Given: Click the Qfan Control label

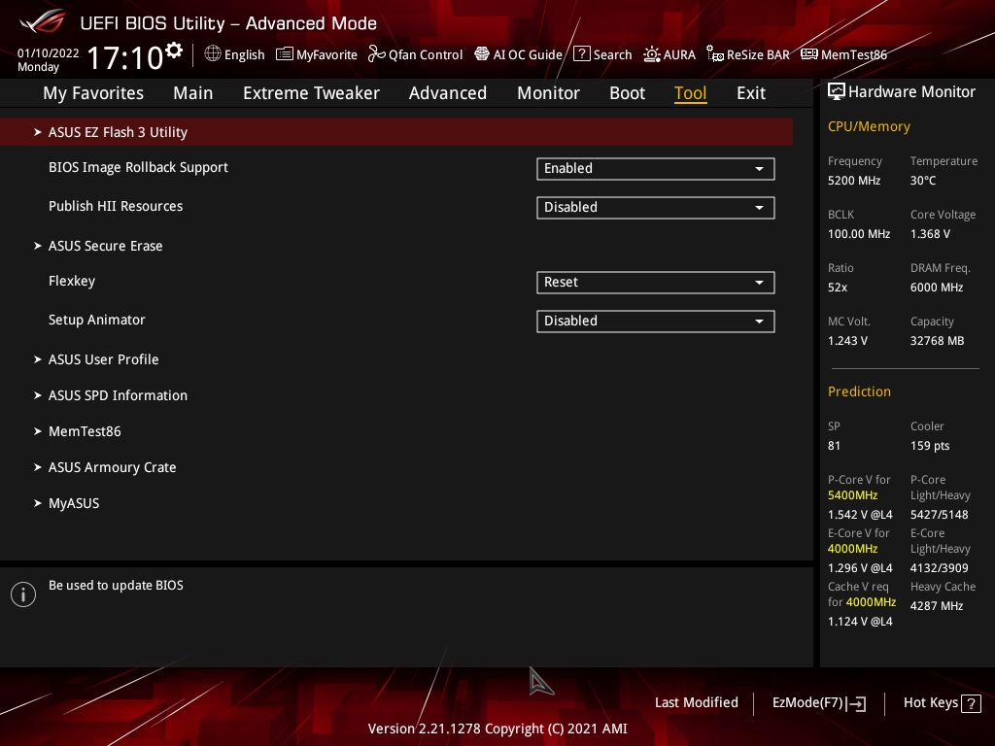Looking at the screenshot, I should click(x=426, y=55).
